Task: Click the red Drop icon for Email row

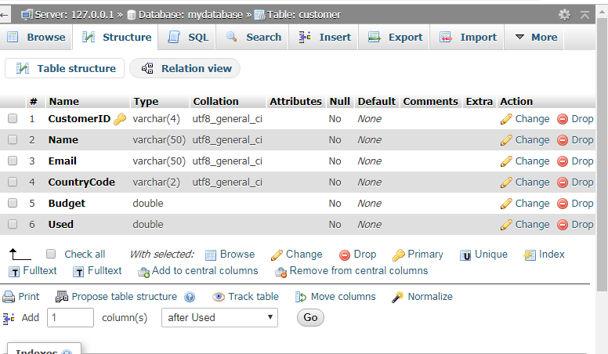Action: [x=563, y=161]
